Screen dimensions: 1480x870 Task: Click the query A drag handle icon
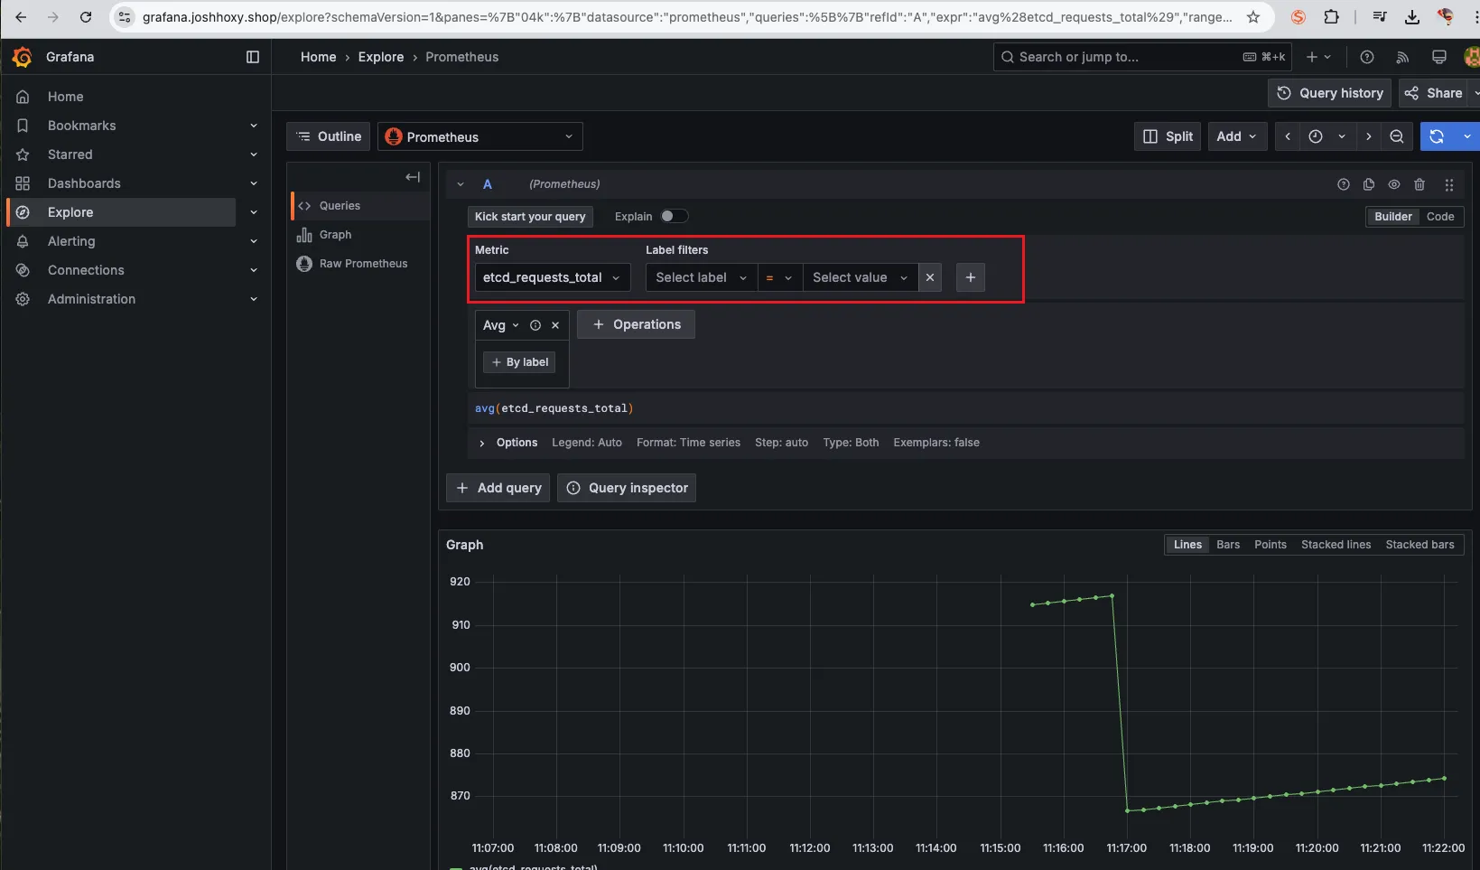[1449, 184]
